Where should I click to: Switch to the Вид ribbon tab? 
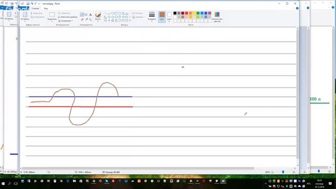pos(46,8)
